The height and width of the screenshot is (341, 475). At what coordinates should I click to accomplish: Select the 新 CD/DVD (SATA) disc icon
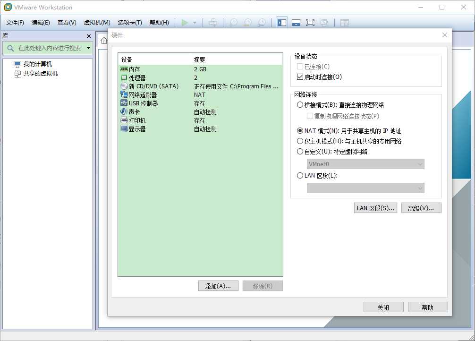coord(124,86)
